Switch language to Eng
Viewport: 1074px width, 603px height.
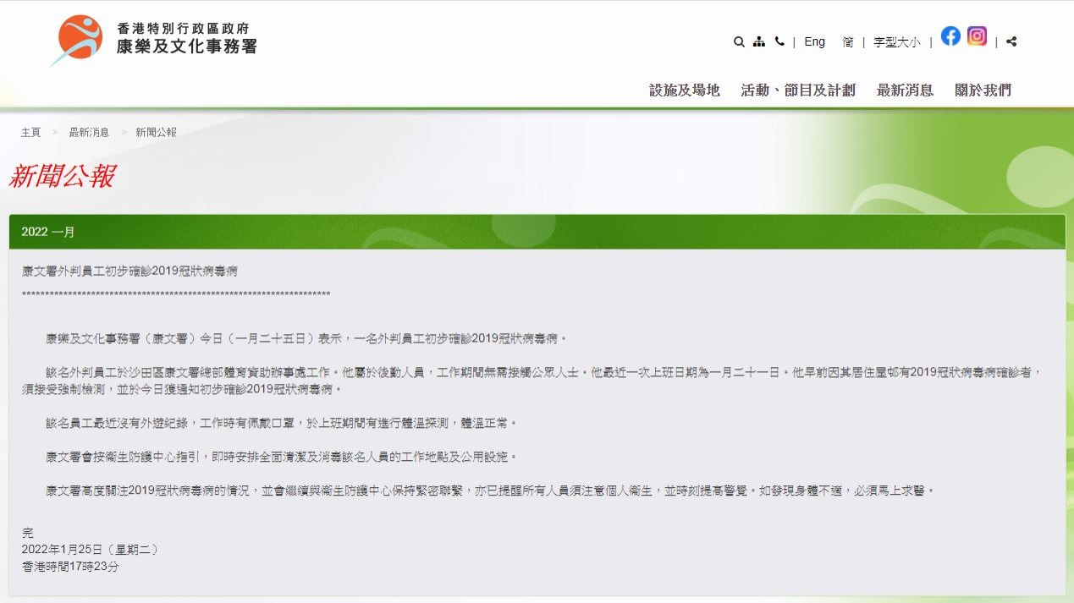click(x=814, y=41)
